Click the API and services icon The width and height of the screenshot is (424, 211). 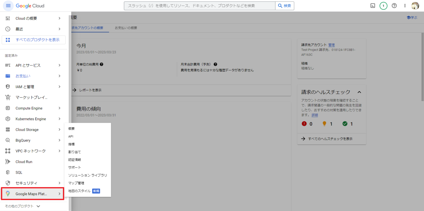click(8, 65)
